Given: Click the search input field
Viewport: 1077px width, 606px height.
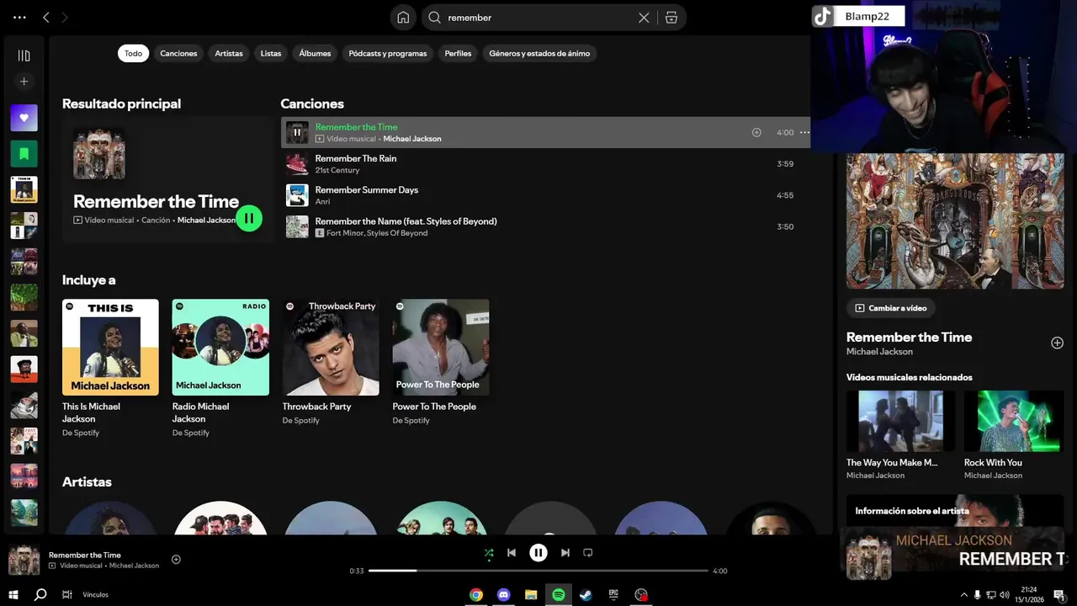Looking at the screenshot, I should [538, 17].
